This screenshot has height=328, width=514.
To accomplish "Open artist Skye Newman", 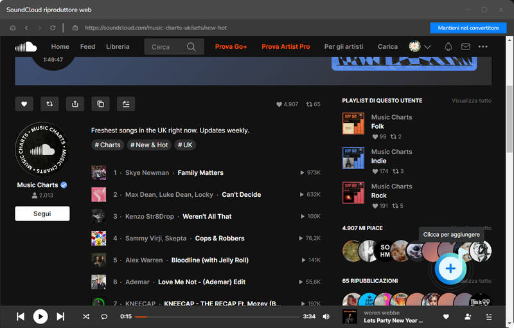I will 147,173.
